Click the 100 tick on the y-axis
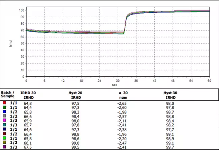219x150 pixels. pyautogui.click(x=21, y=10)
